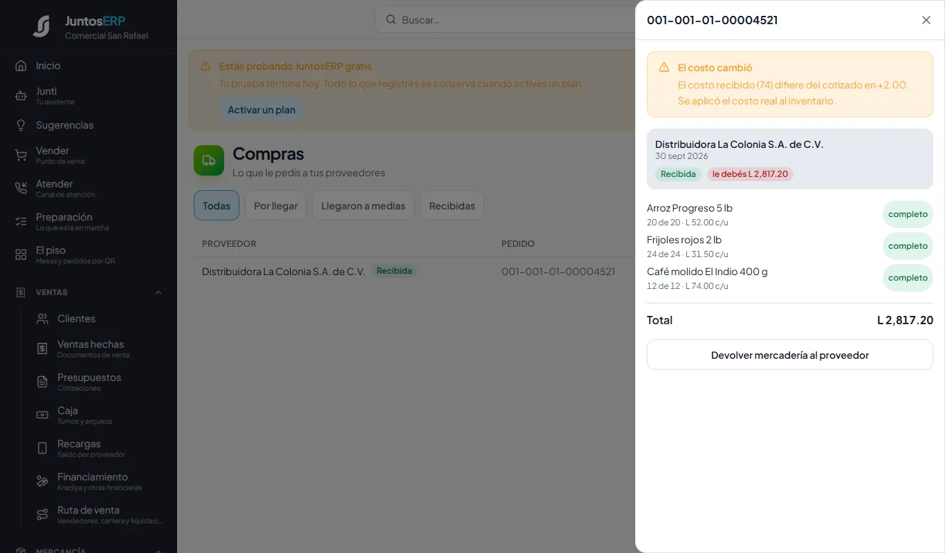Click the search magnifier icon
945x553 pixels.
[x=391, y=20]
